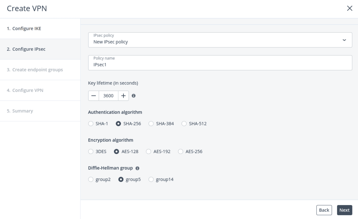Open step 3 Create endpoint groups
The width and height of the screenshot is (358, 219).
tap(40, 70)
